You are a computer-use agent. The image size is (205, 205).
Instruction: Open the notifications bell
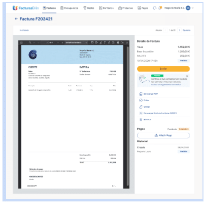point(155,8)
